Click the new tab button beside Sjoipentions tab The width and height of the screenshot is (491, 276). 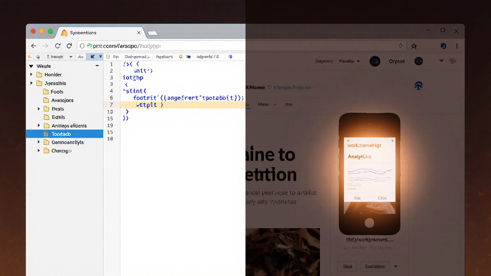coord(153,33)
